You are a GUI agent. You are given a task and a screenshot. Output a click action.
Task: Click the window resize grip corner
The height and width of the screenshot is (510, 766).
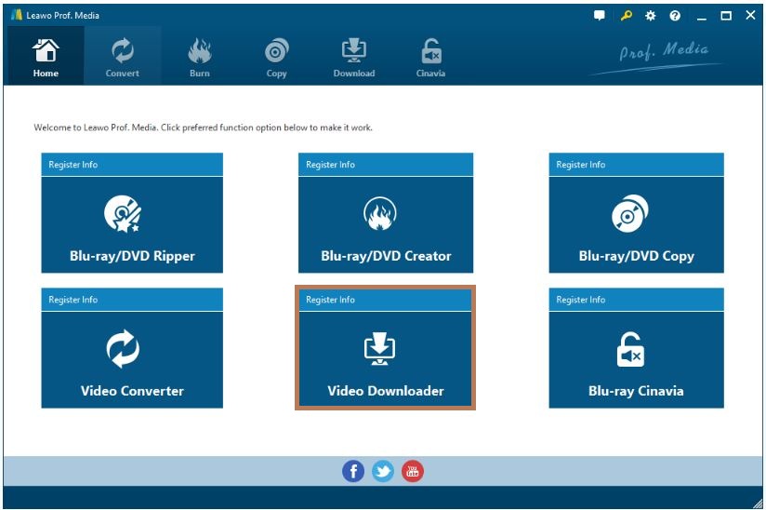click(x=758, y=503)
